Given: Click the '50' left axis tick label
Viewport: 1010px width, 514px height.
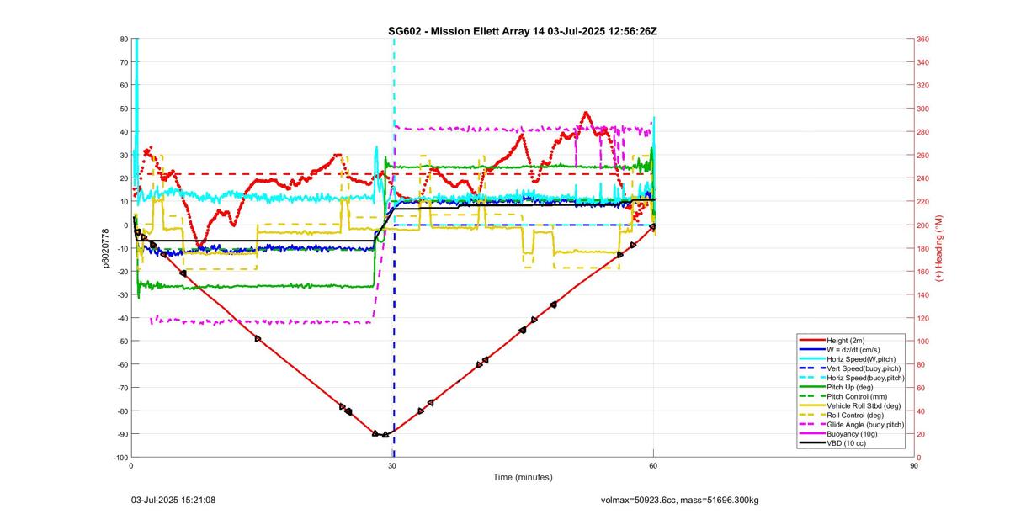Looking at the screenshot, I should (x=123, y=109).
